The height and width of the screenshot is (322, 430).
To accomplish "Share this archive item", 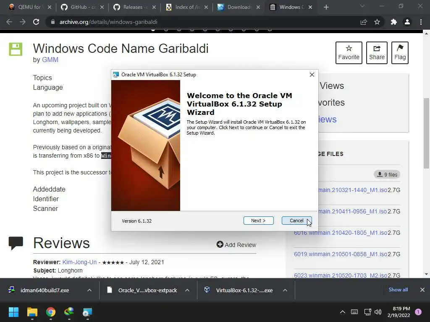I will 377,53.
